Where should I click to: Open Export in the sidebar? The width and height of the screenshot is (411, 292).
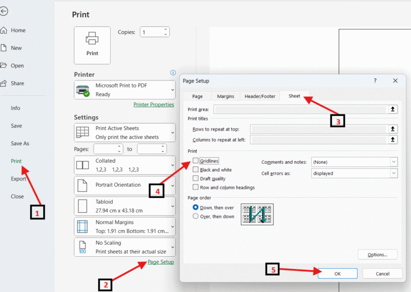click(x=18, y=179)
